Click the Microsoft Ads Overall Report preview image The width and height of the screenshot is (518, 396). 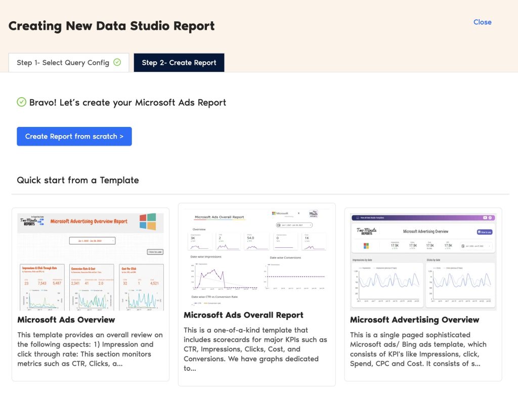coord(256,257)
